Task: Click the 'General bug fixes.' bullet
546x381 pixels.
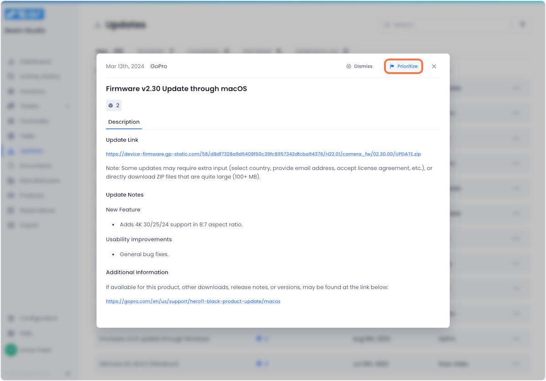Action: (x=144, y=254)
